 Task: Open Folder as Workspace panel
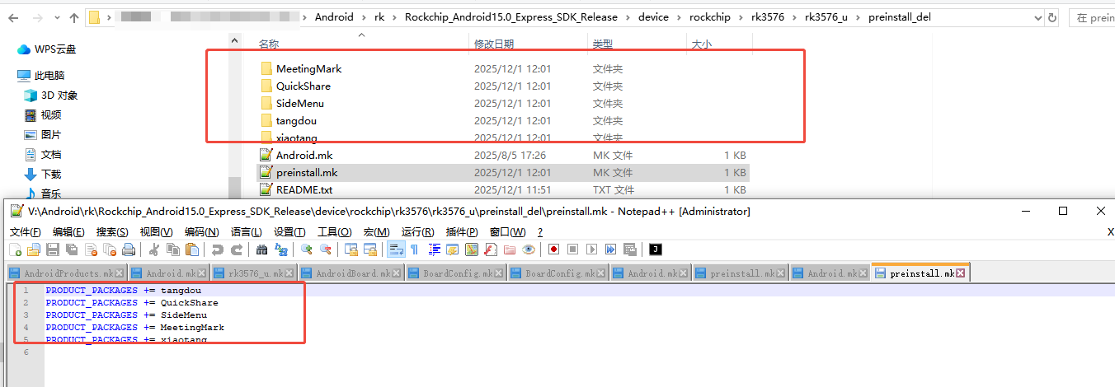pyautogui.click(x=509, y=249)
